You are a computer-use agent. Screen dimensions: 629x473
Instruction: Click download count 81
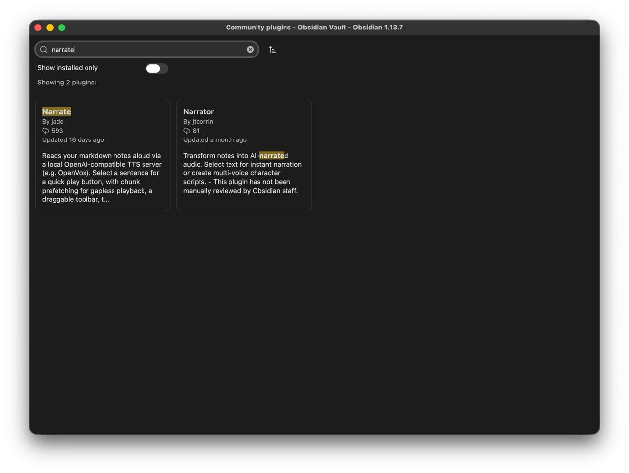click(196, 131)
